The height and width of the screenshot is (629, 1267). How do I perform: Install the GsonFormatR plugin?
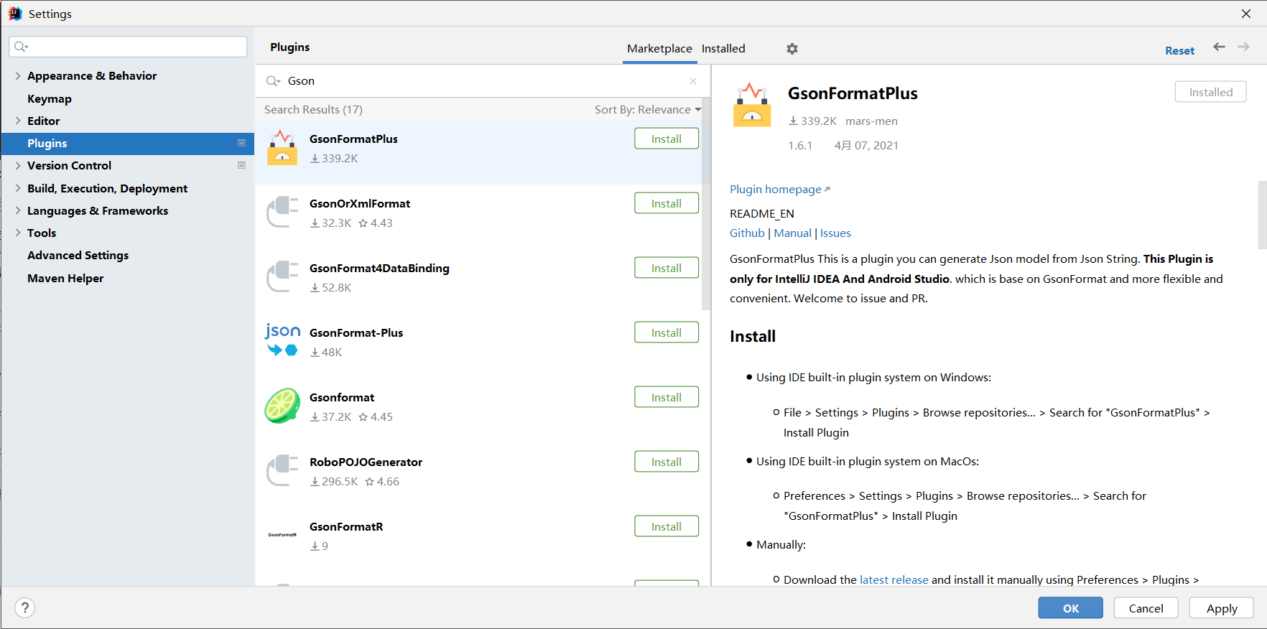[667, 526]
